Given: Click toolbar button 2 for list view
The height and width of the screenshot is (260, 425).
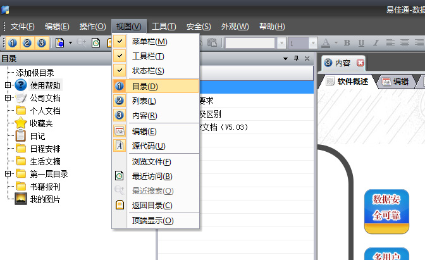Looking at the screenshot, I should click(x=27, y=43).
